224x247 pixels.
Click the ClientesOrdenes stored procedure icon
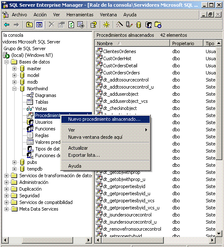(x=99, y=51)
